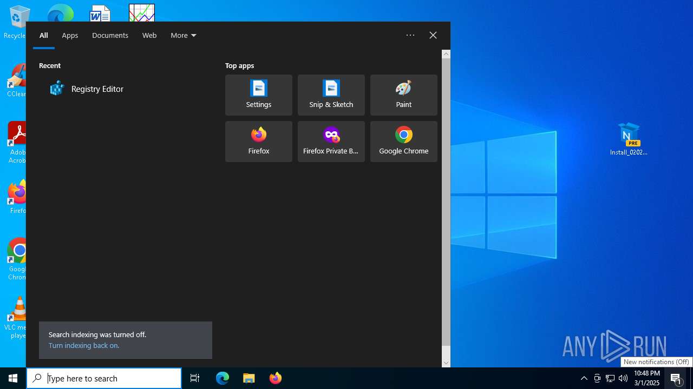Screen dimensions: 693x389
Task: Select the Microsoft Edge desktop icon
Action: 60,13
